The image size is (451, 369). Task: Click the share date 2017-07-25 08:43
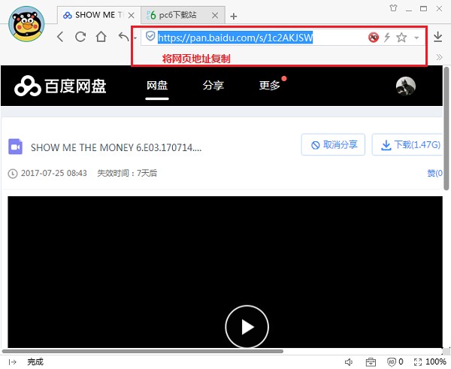54,173
